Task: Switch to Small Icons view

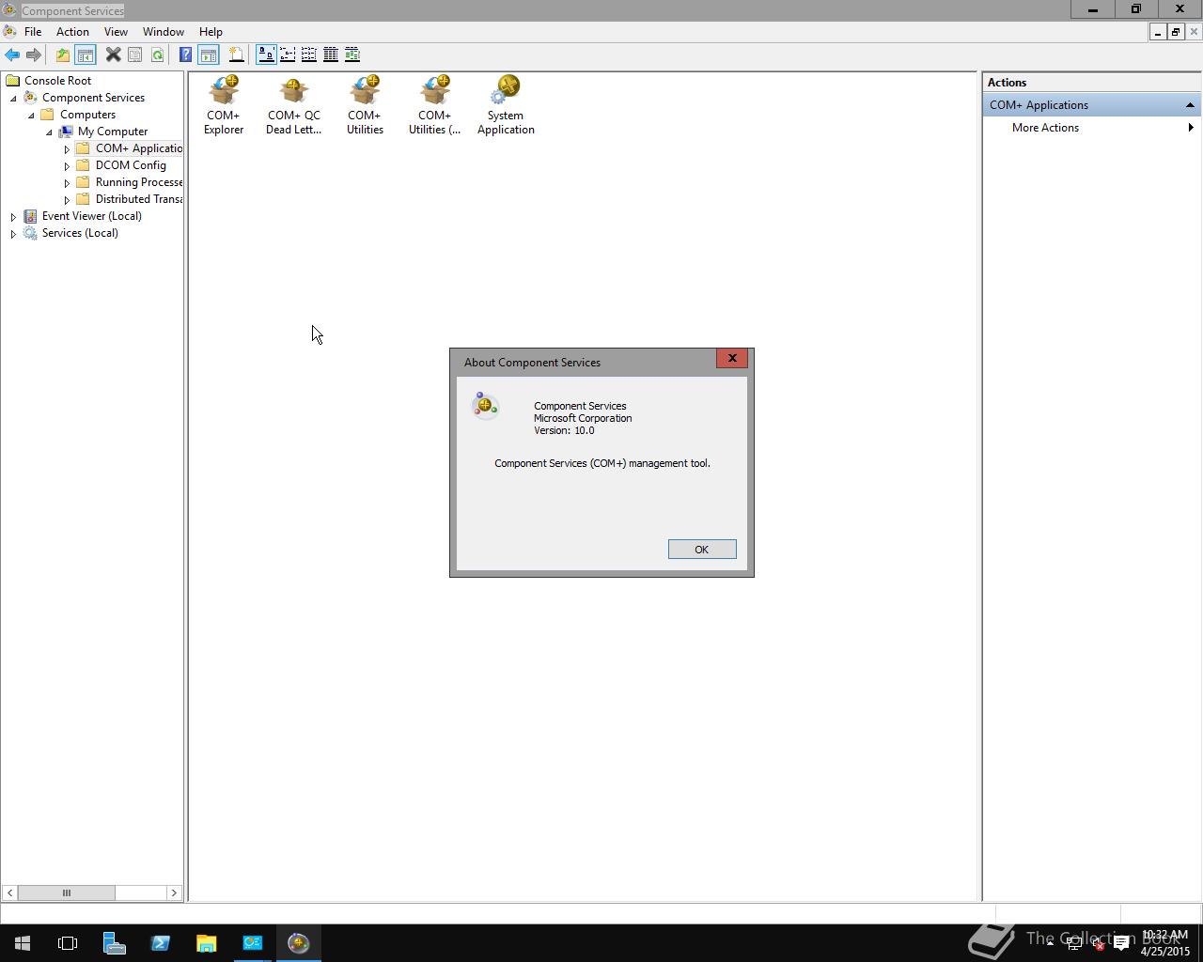Action: (x=288, y=54)
